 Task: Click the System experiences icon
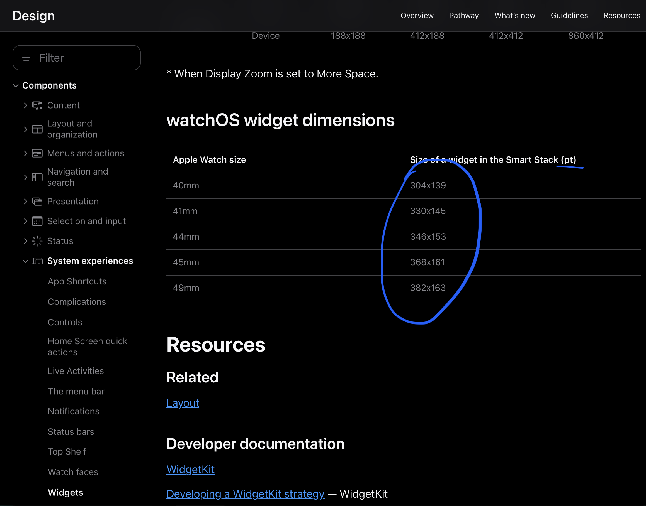(x=37, y=261)
